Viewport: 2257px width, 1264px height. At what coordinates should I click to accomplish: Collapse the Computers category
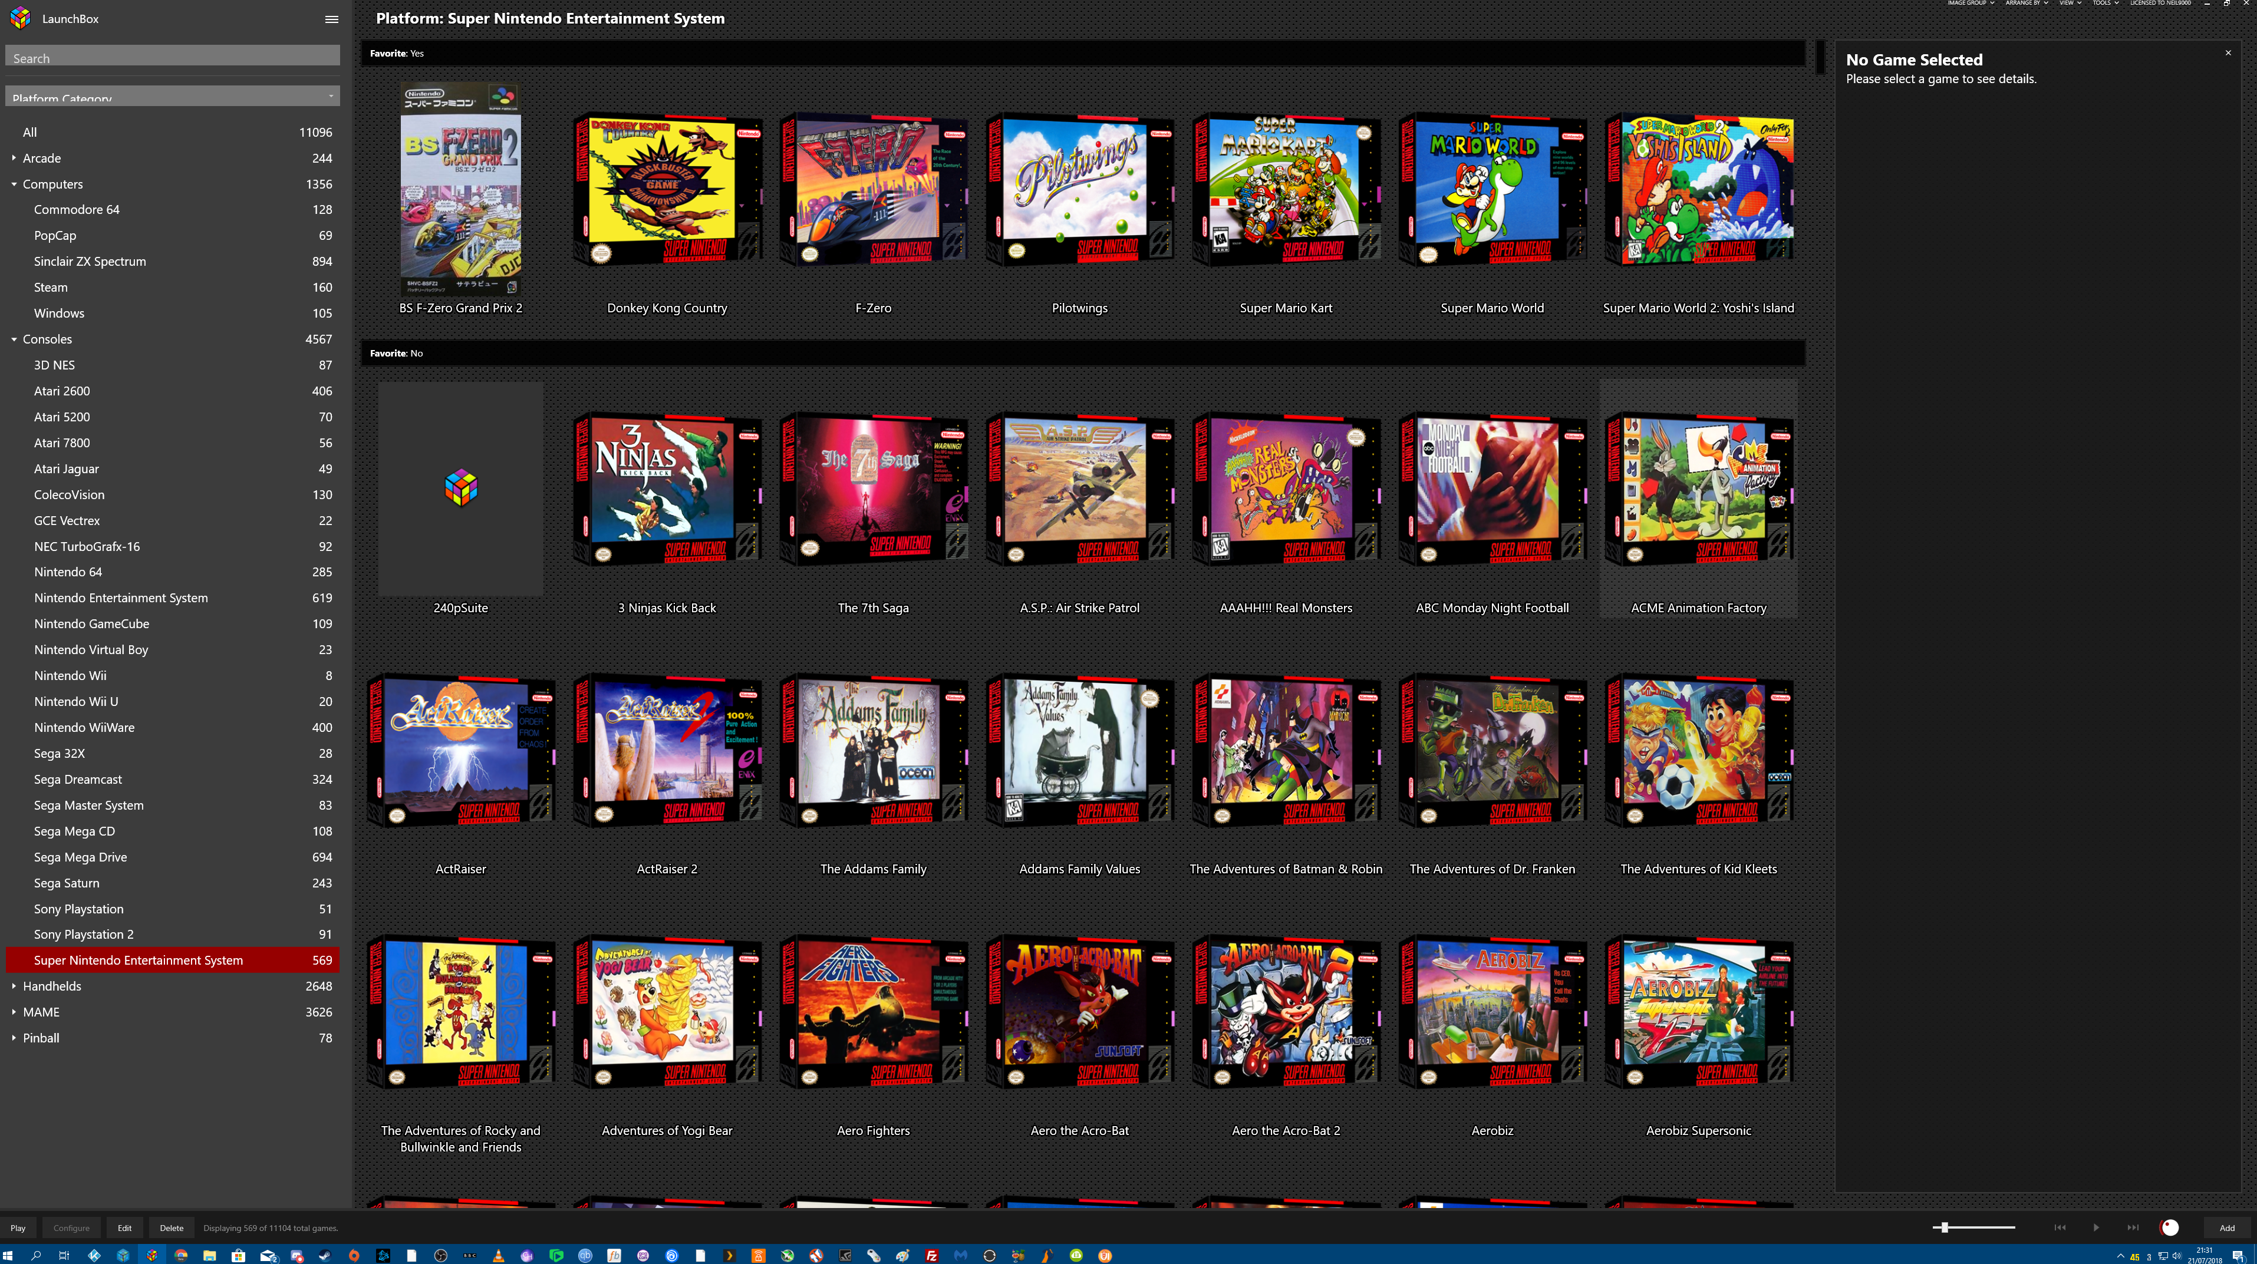[x=14, y=184]
